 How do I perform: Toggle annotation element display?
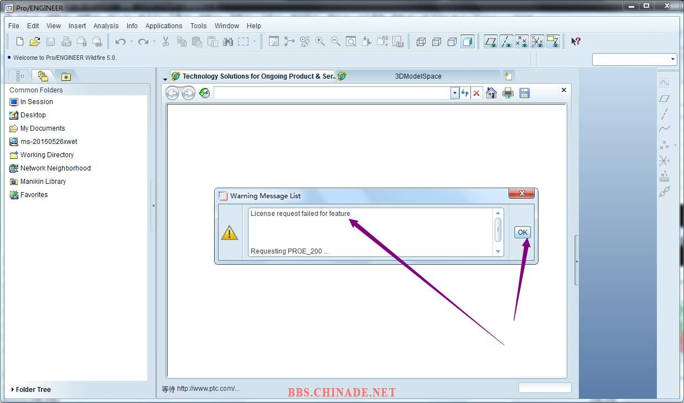tap(553, 42)
